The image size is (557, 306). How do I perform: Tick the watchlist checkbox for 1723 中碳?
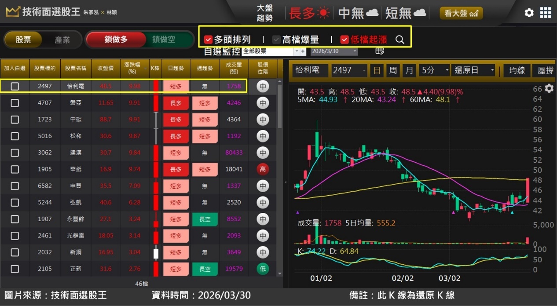coord(15,120)
